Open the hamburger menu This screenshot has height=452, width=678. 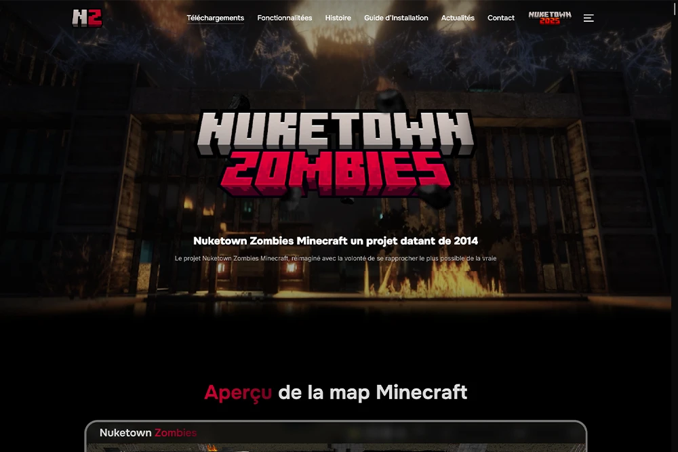[x=589, y=18]
